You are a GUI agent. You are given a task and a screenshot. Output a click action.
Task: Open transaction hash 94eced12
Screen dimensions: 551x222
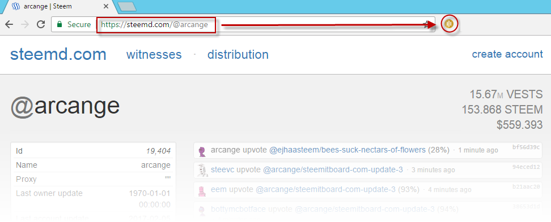point(526,167)
